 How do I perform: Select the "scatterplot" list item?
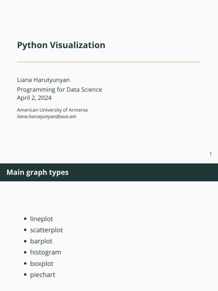[47, 230]
